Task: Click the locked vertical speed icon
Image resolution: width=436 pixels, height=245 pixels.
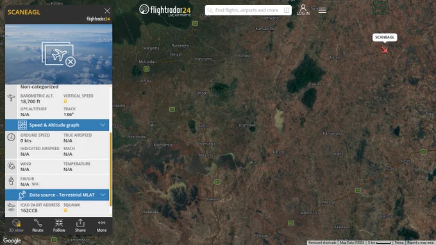Action: 65,101
